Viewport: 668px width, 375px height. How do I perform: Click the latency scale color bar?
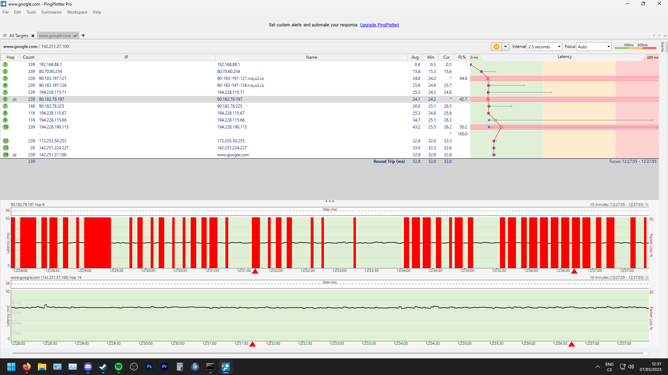point(635,48)
